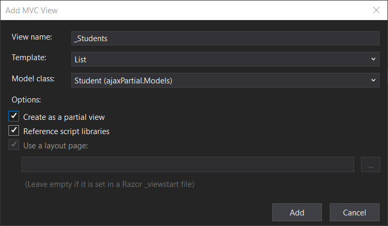Click the "Model class:" label
The height and width of the screenshot is (226, 388).
tap(34, 79)
